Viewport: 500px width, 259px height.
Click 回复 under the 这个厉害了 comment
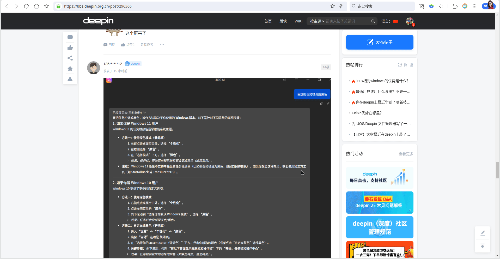(x=109, y=45)
